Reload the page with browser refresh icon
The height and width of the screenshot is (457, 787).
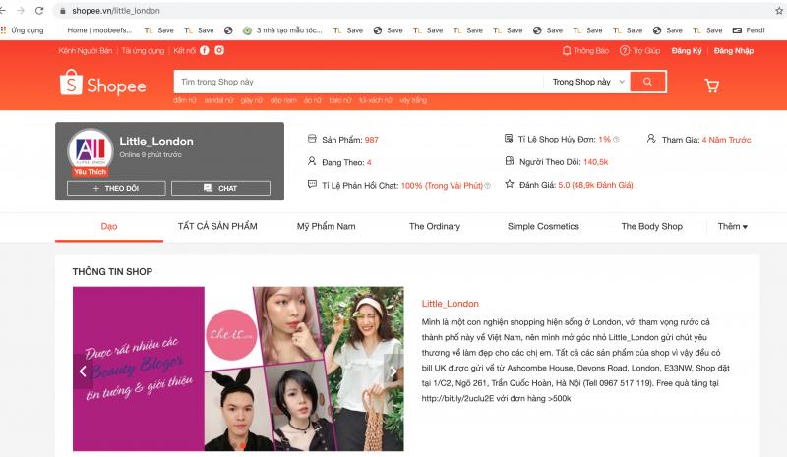tap(39, 10)
